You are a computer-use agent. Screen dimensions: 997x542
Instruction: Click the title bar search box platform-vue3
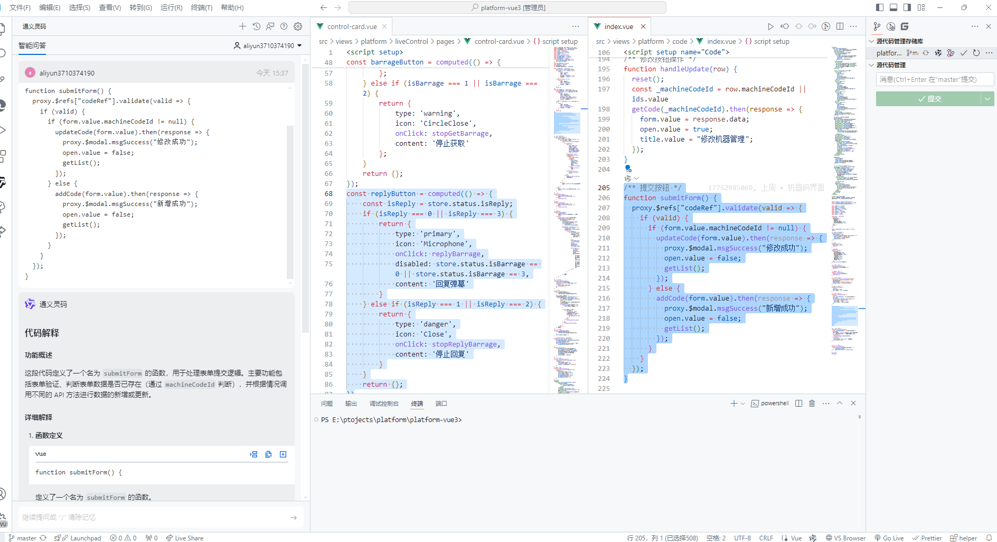507,7
